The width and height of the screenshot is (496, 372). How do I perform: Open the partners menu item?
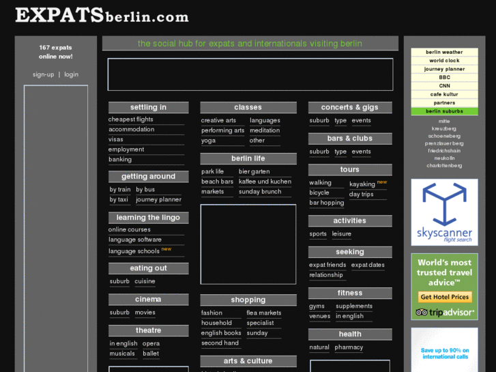(x=444, y=103)
